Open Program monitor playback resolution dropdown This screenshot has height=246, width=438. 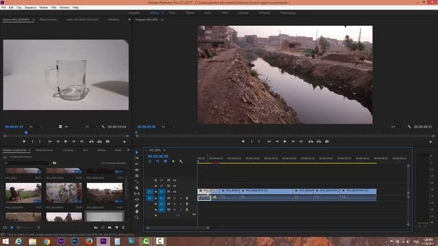[x=398, y=127]
